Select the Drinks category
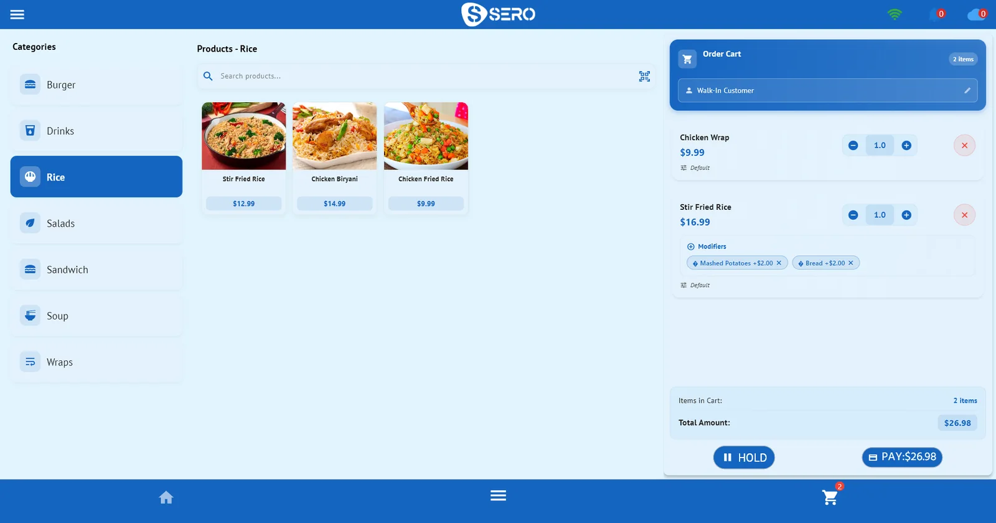 (96, 131)
